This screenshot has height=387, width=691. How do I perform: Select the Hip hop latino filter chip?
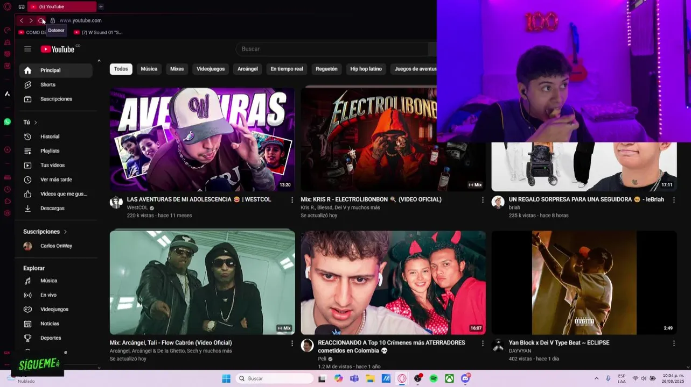(x=366, y=69)
